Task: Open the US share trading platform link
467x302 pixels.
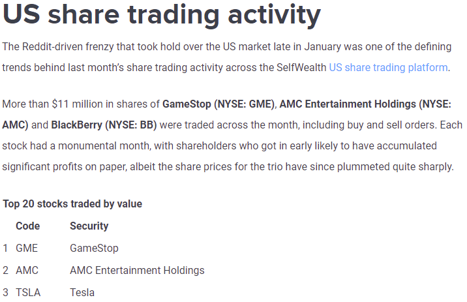Action: tap(388, 68)
